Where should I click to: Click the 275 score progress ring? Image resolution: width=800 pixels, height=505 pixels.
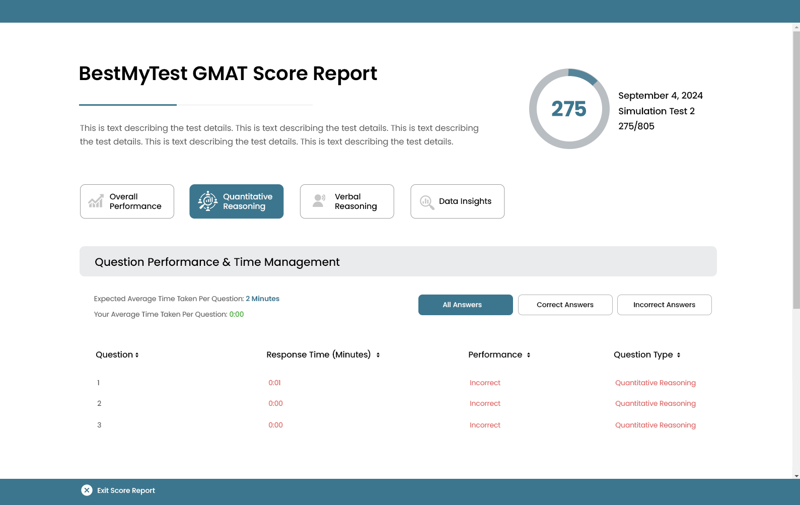coord(569,109)
